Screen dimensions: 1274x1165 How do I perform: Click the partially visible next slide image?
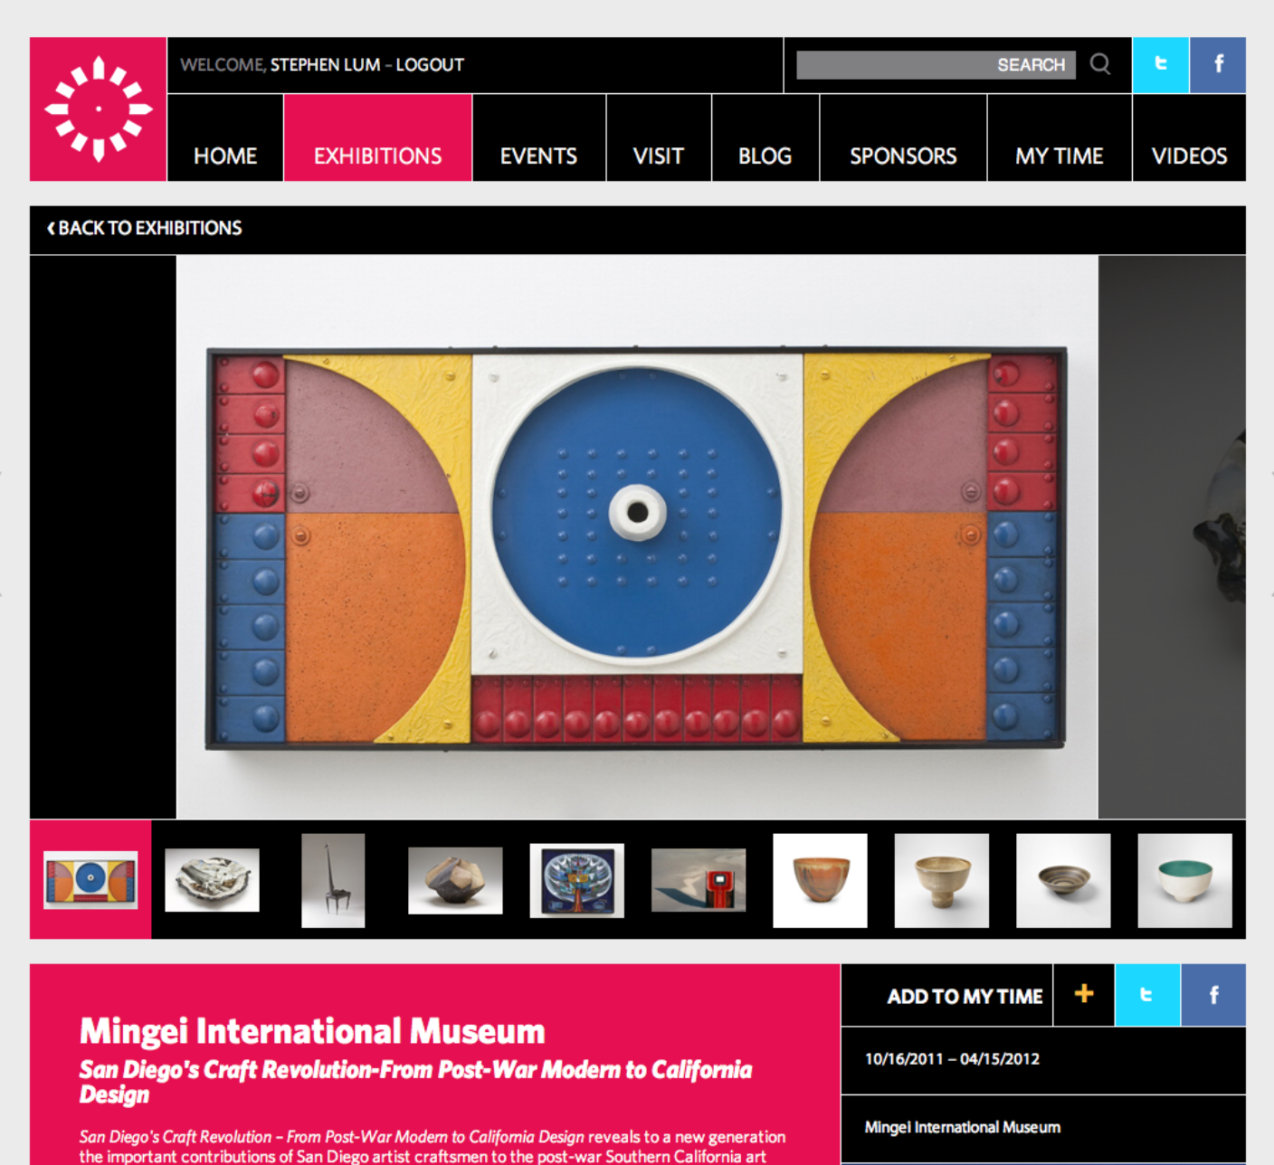click(x=1172, y=537)
